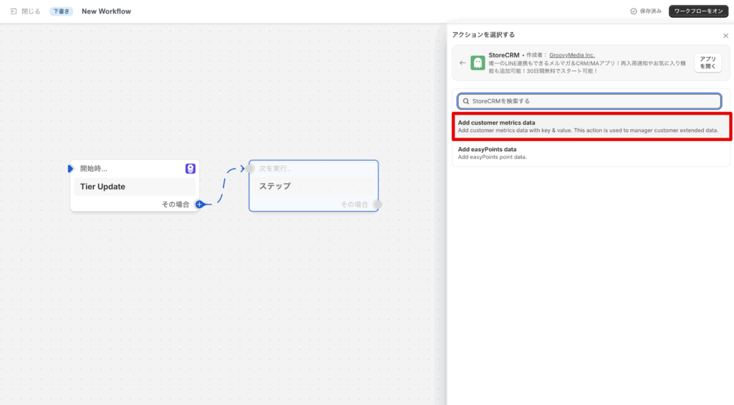Viewport: 734px width, 405px height.
Task: Open the GroovyMedia Inc. link
Action: click(x=571, y=55)
